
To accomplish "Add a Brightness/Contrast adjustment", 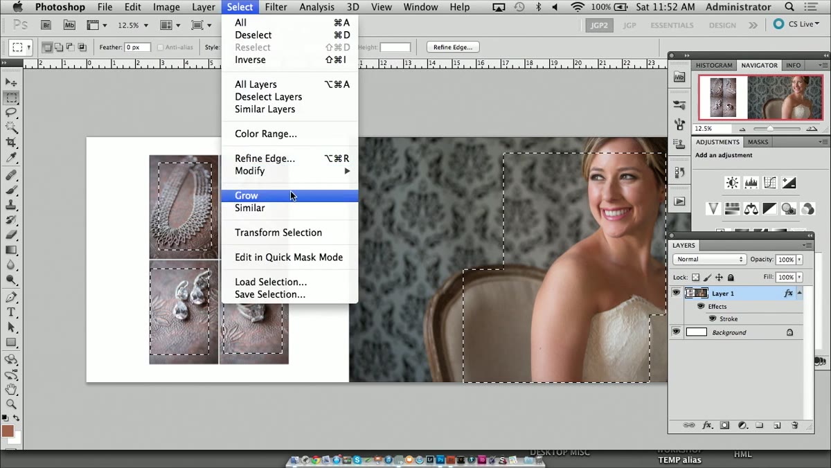I will click(732, 183).
